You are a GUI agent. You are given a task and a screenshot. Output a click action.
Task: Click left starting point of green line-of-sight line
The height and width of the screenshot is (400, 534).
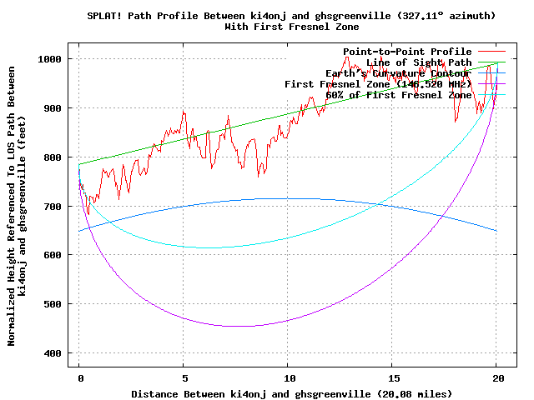pos(80,163)
